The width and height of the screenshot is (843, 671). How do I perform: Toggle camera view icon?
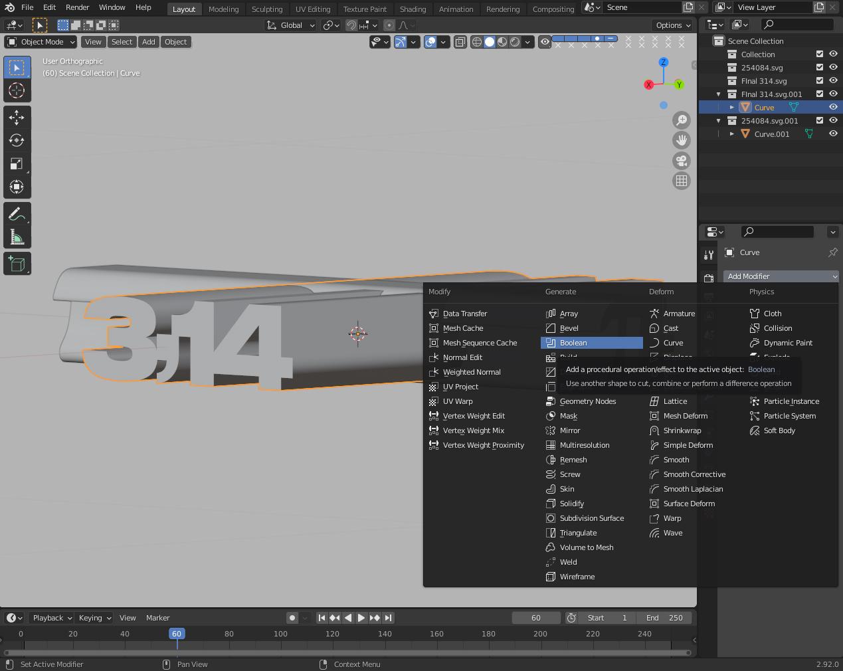[682, 161]
